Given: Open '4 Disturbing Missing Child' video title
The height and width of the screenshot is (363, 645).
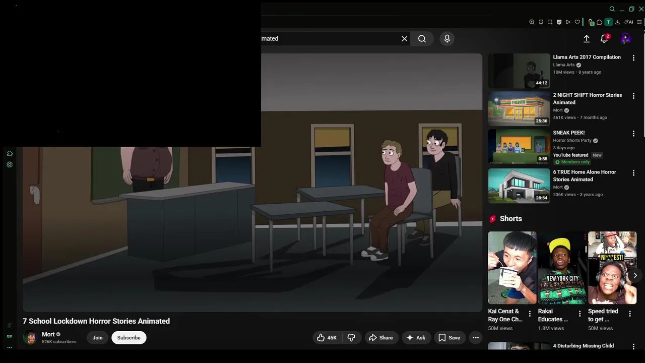Looking at the screenshot, I should coord(584,346).
